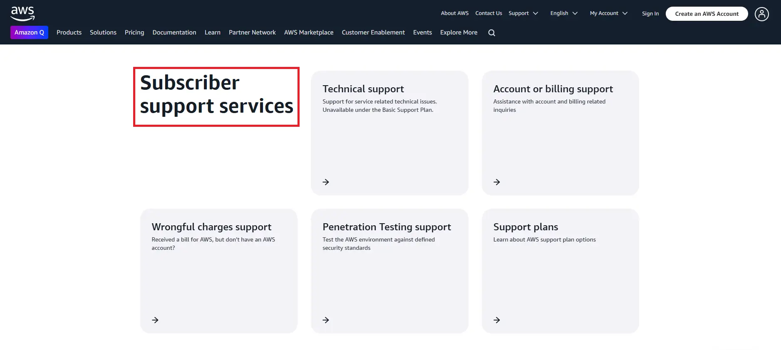Screen dimensions: 781x350
Task: Click the arrow on Penetration Testing support card
Action: click(x=326, y=320)
